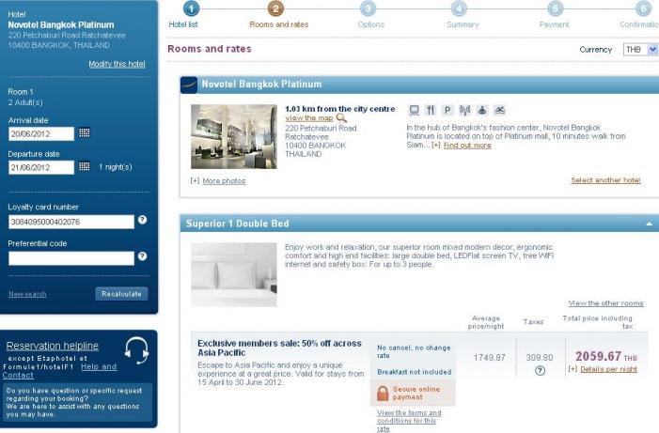Click the Preferential code input field
Viewport: 659px width, 433px height.
[x=71, y=256]
